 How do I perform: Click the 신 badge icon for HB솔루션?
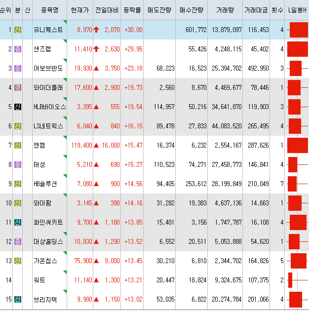pyautogui.click(x=18, y=184)
